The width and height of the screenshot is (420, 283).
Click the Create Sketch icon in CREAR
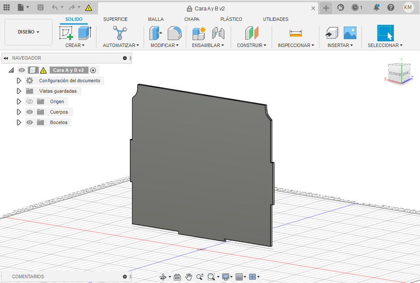(x=66, y=33)
